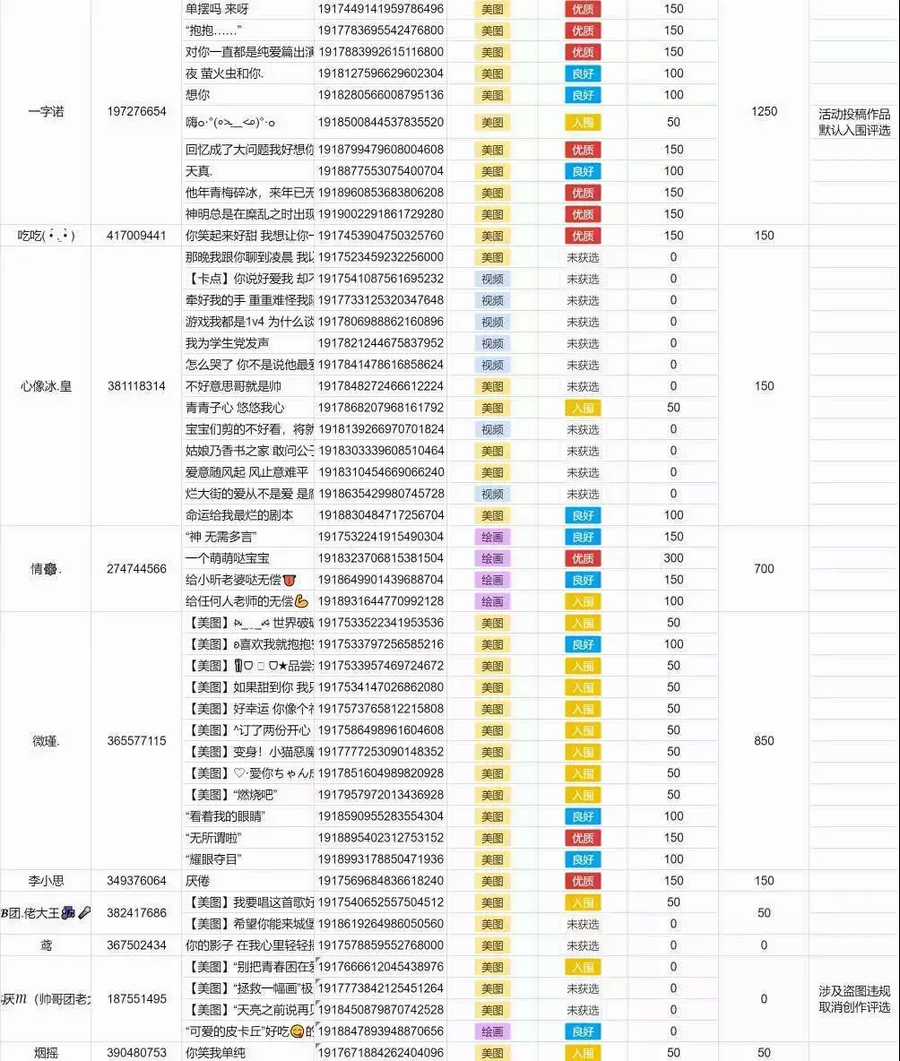
Task: Select 未获选 status in 游戏我都是1v4 row
Action: tap(583, 322)
